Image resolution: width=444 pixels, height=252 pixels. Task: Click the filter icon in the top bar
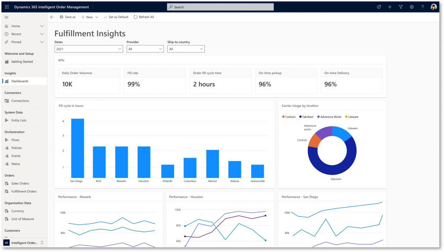[400, 6]
